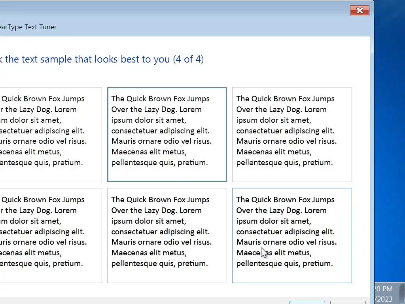The height and width of the screenshot is (304, 405).
Task: Click "The Quick Brown Fox Jumps" in top-right sample
Action: (285, 99)
